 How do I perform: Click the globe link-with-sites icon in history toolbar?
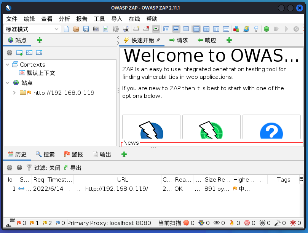(x=19, y=168)
